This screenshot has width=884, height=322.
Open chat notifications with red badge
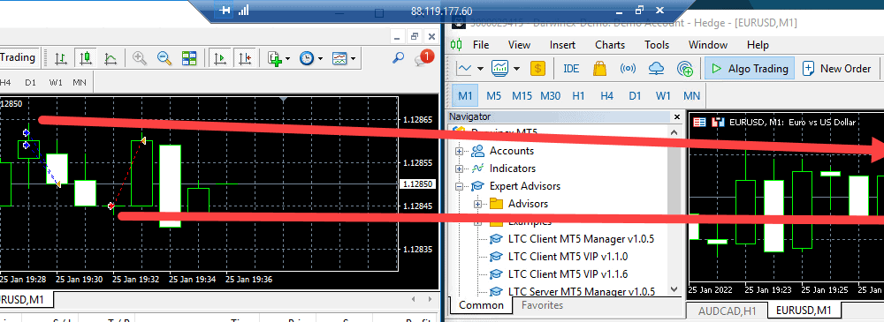pyautogui.click(x=424, y=58)
